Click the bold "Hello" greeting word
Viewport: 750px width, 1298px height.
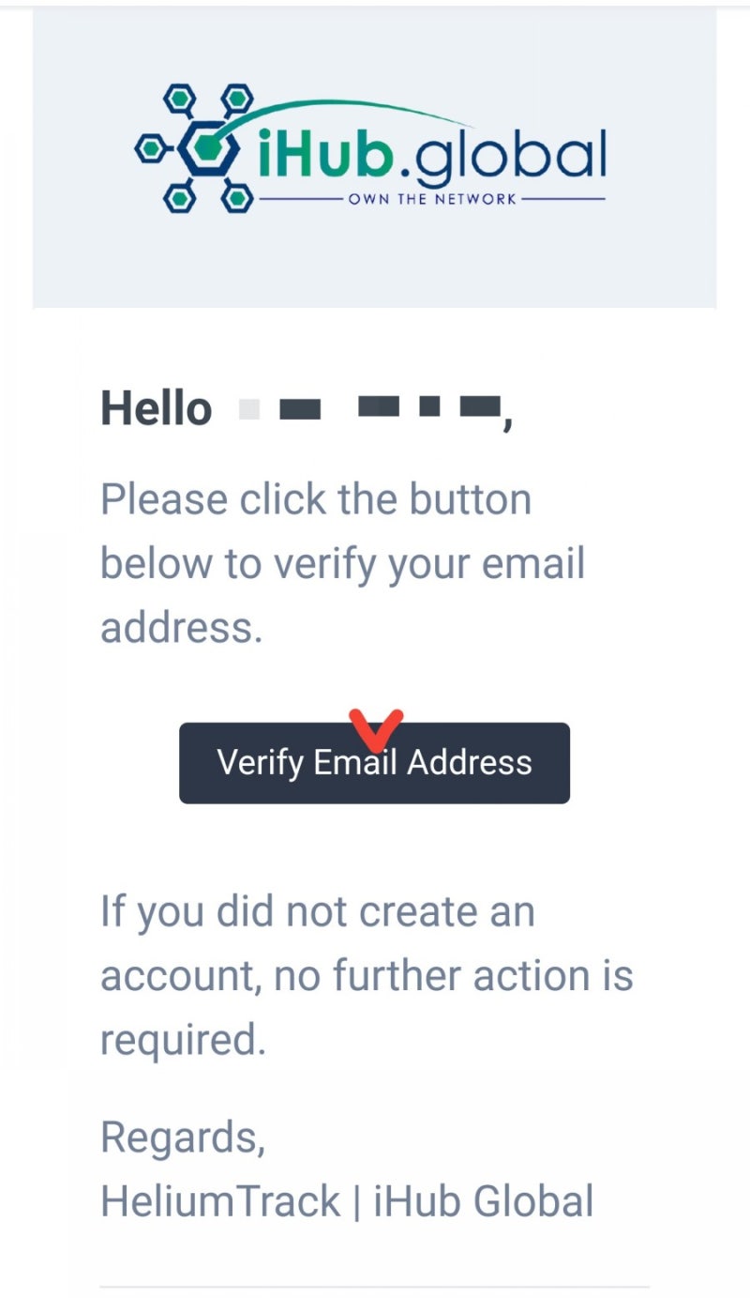click(x=156, y=409)
